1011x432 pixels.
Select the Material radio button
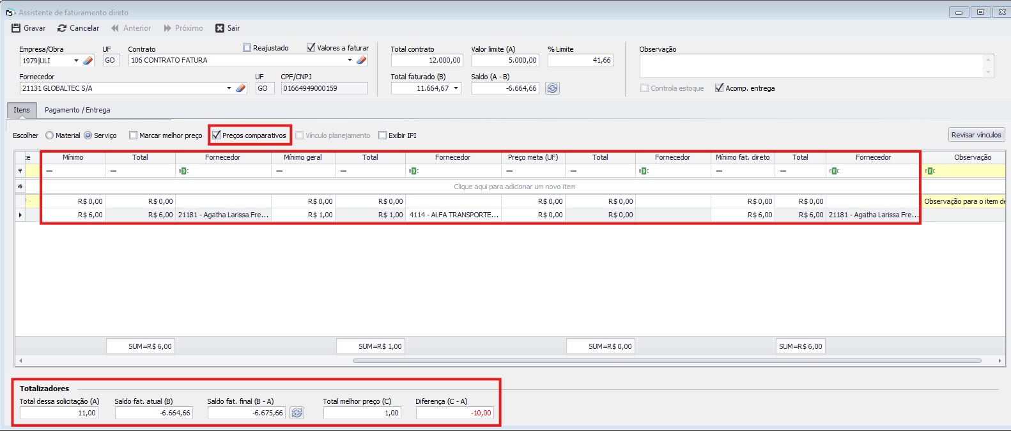click(50, 135)
